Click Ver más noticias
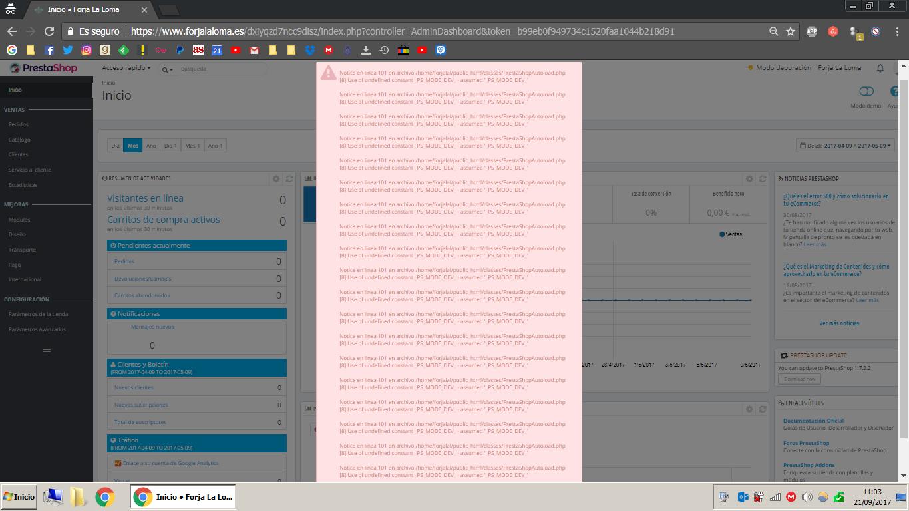The width and height of the screenshot is (909, 511). 839,323
